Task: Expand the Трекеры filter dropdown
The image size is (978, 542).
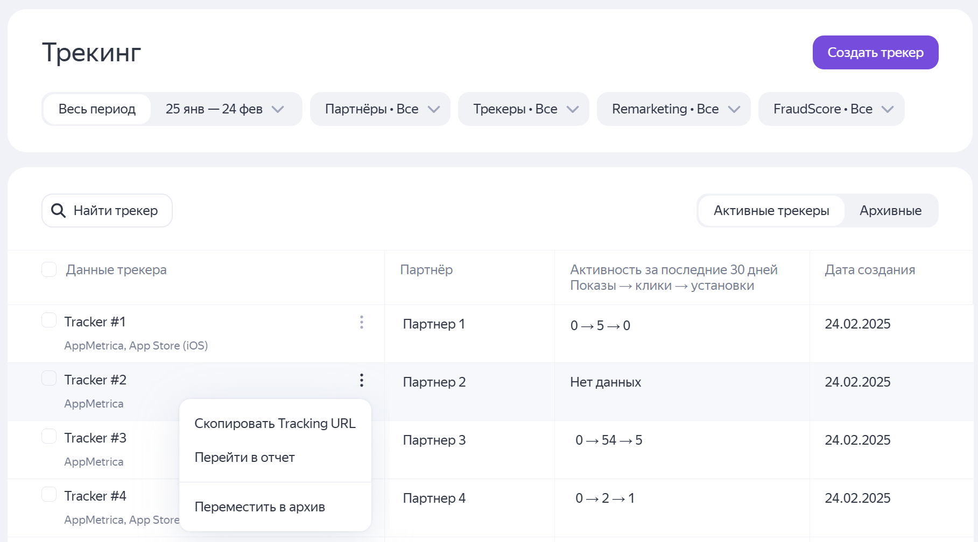Action: 523,109
